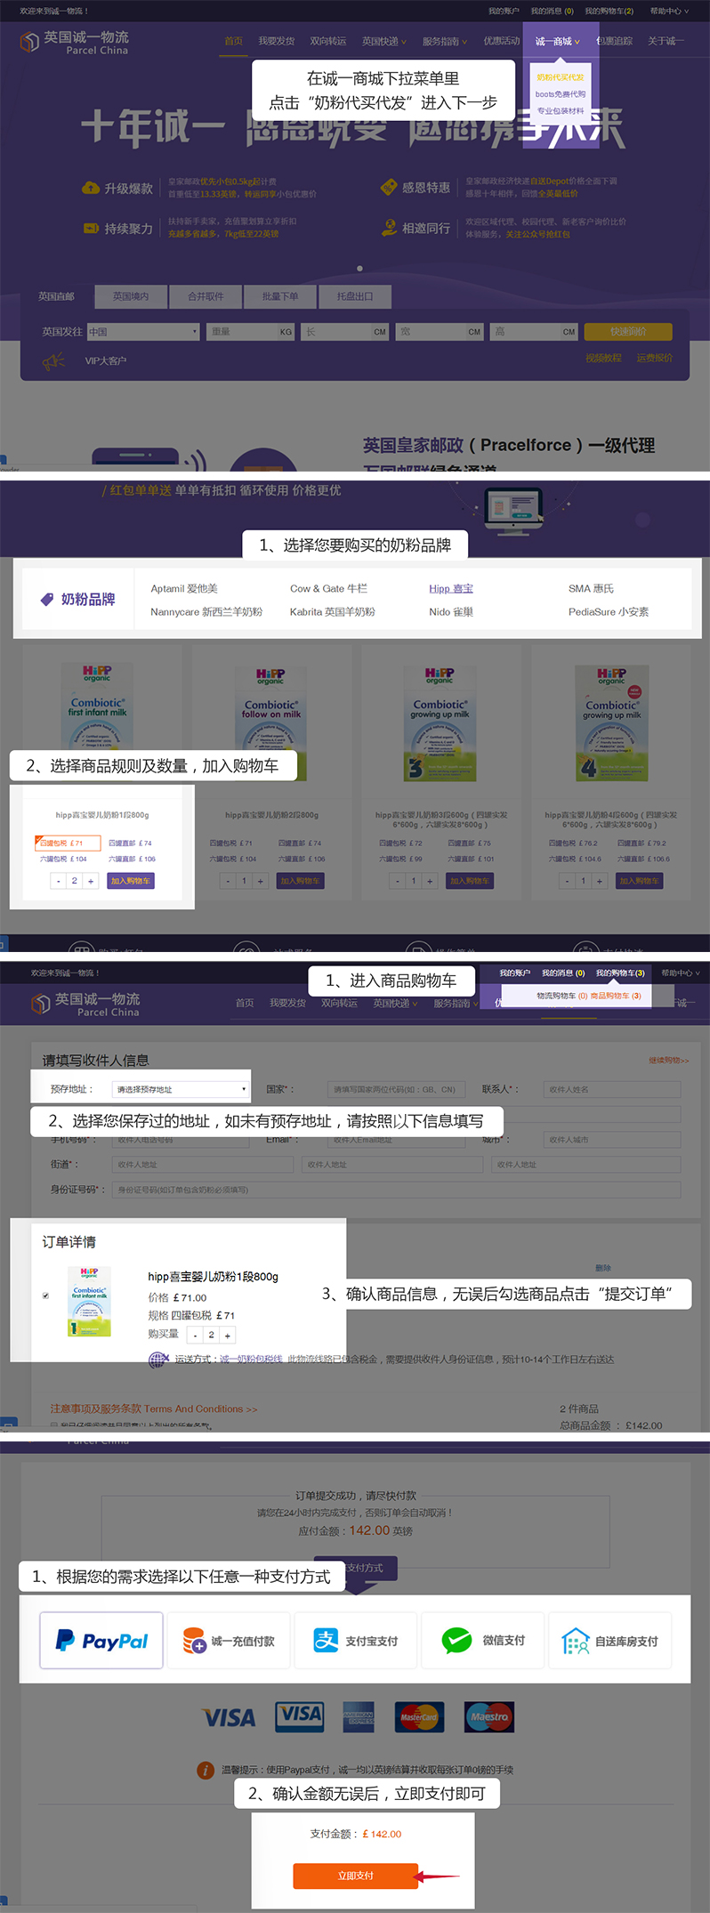Click the 删除 link in the order details
Screen dimensions: 710x1913
tap(603, 1268)
